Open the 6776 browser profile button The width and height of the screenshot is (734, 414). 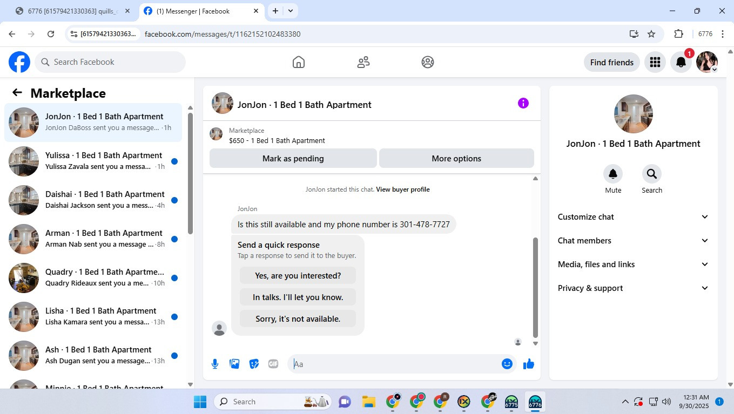[705, 34]
